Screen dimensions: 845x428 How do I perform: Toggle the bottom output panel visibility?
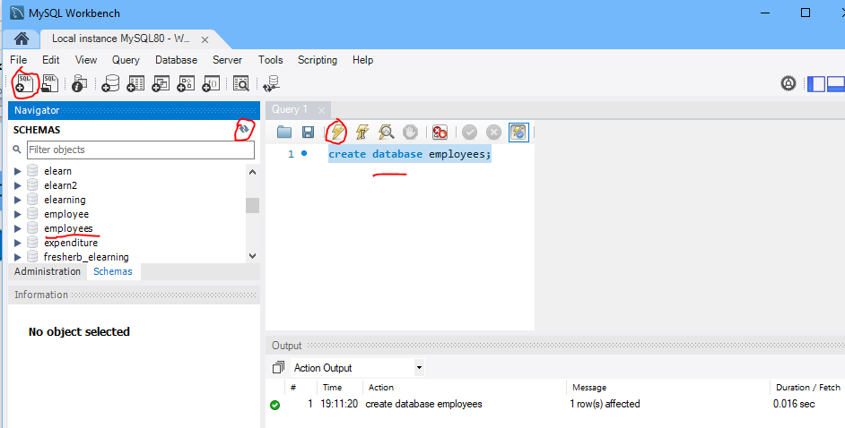(x=836, y=84)
